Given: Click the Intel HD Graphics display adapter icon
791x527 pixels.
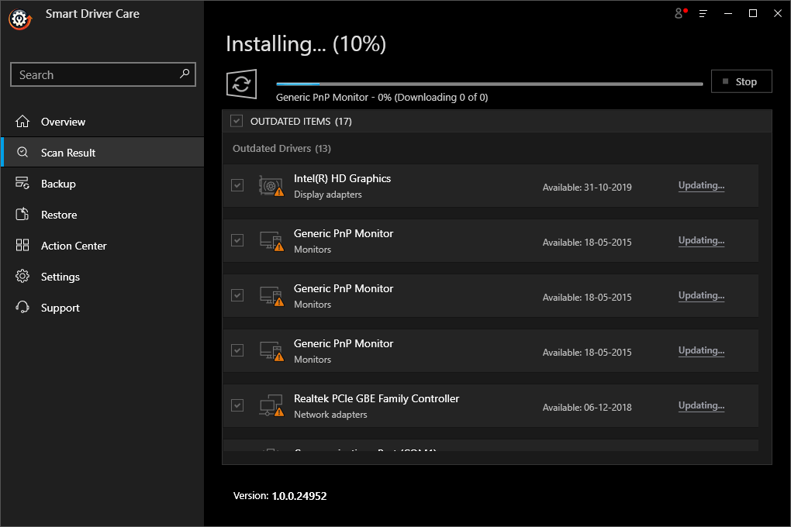Looking at the screenshot, I should click(x=271, y=186).
